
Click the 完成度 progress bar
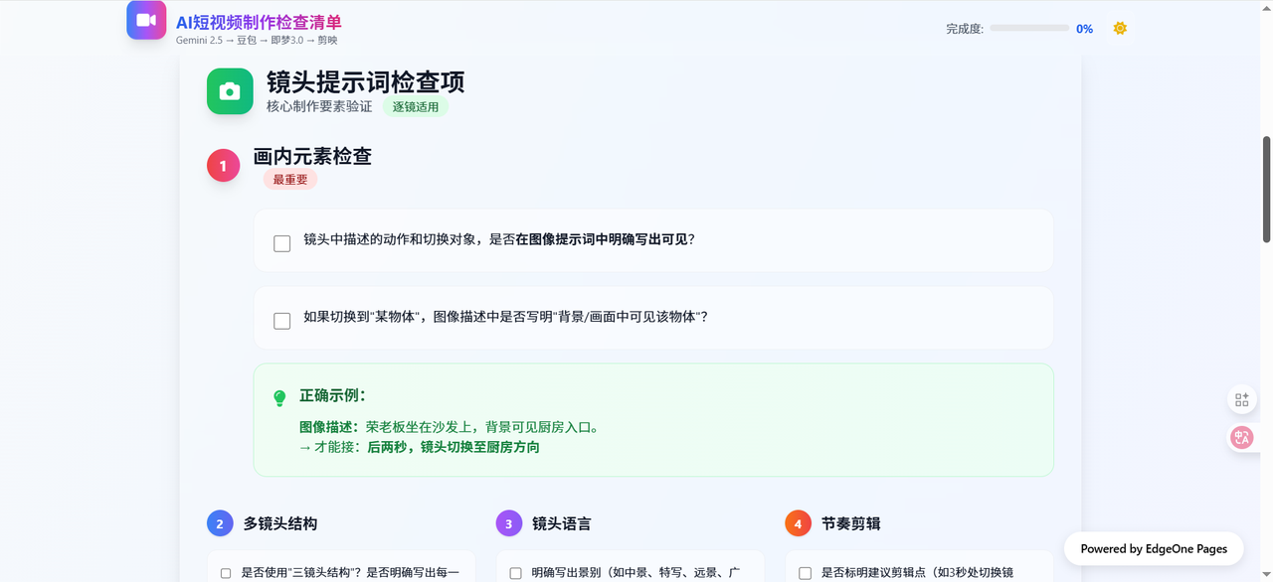(x=1029, y=29)
